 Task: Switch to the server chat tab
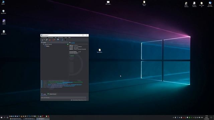point(44,94)
